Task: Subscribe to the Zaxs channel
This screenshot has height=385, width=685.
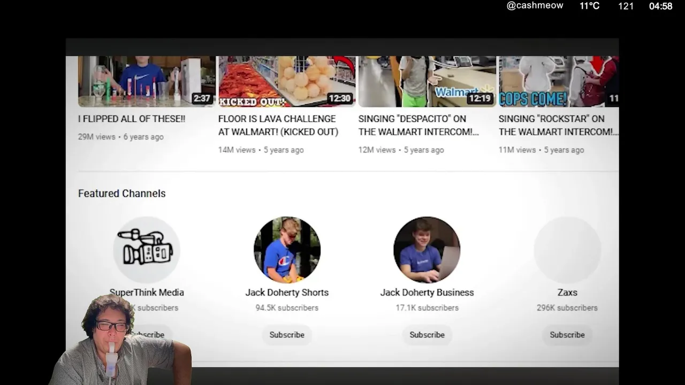Action: point(567,335)
